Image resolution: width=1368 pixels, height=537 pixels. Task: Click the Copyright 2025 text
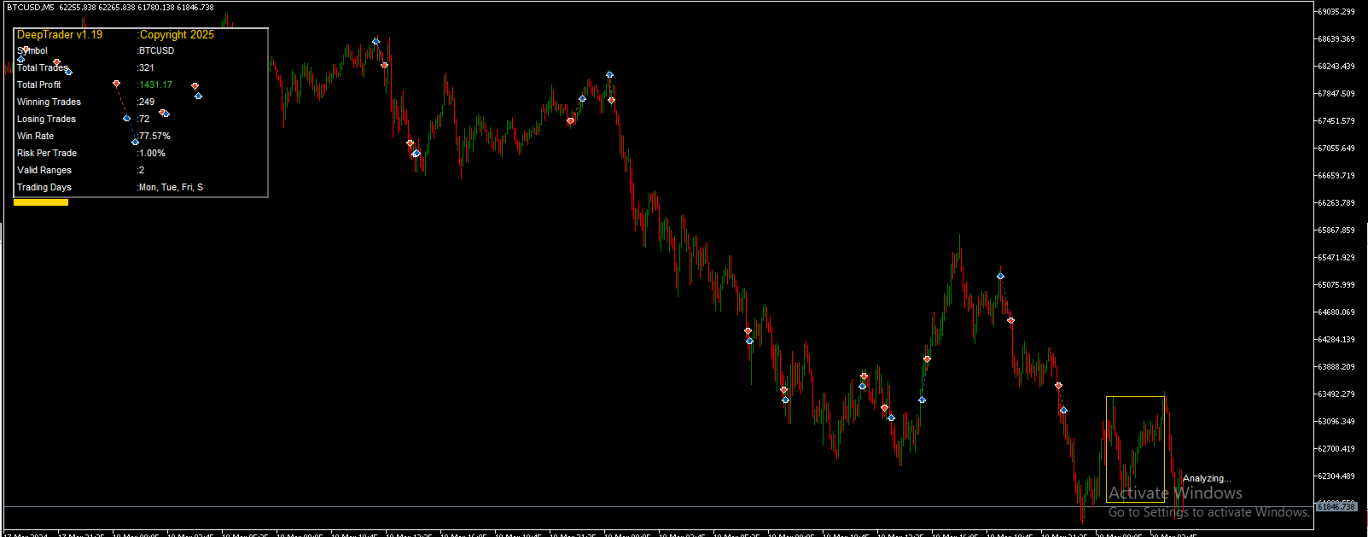tap(177, 35)
